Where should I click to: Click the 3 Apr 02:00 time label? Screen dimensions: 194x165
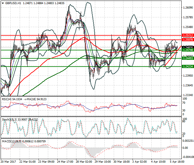140,162
